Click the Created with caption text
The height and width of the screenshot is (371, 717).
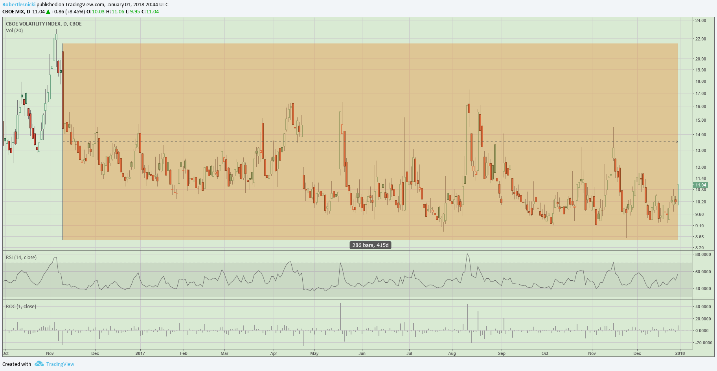17,364
